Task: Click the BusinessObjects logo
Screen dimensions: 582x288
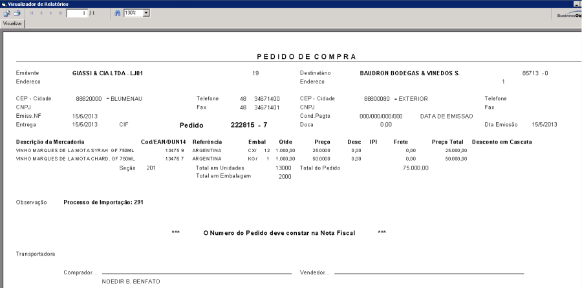Action: tap(569, 16)
